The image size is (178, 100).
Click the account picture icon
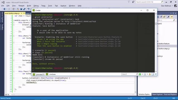tap(175, 6)
